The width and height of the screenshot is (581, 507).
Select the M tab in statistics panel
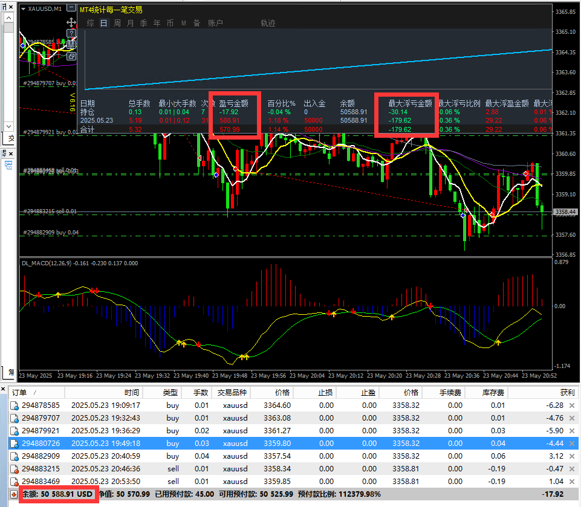[x=184, y=24]
